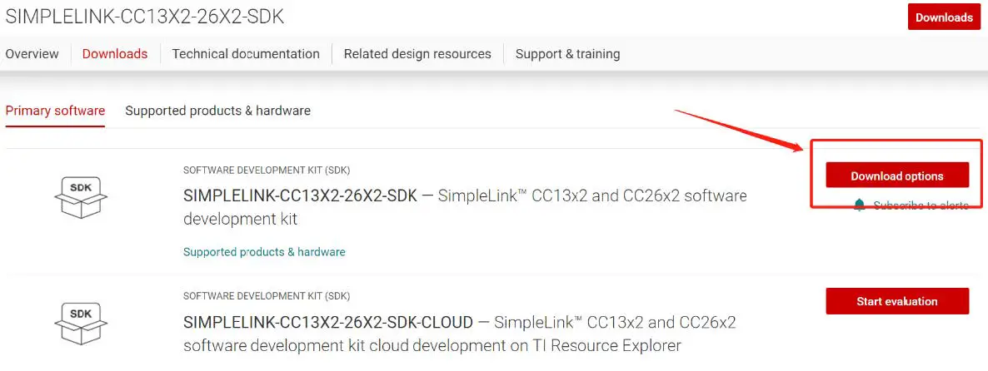Click the SDK-CLOUD entry's SOFTWARE DEVELOPMENT KIT label
This screenshot has width=988, height=371.
point(267,296)
